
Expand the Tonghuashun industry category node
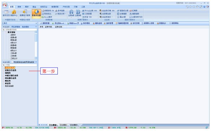click(x=4, y=78)
